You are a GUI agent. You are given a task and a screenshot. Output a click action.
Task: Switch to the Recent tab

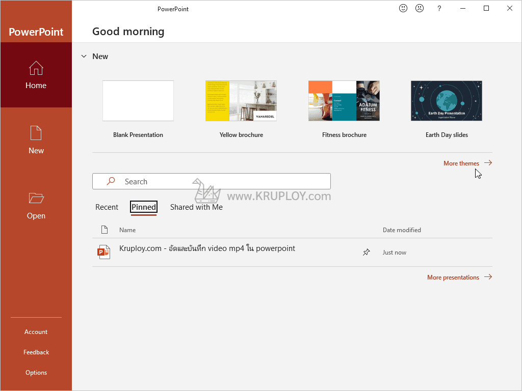tap(107, 207)
